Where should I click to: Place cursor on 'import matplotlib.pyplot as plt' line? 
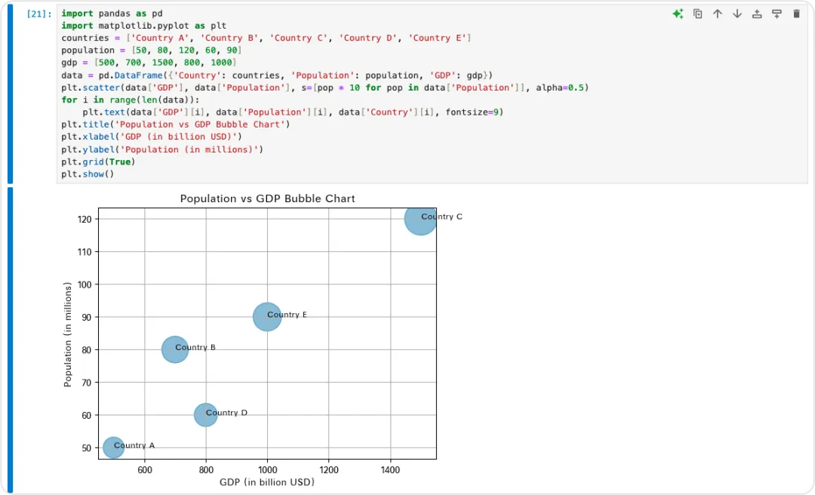[x=144, y=26]
